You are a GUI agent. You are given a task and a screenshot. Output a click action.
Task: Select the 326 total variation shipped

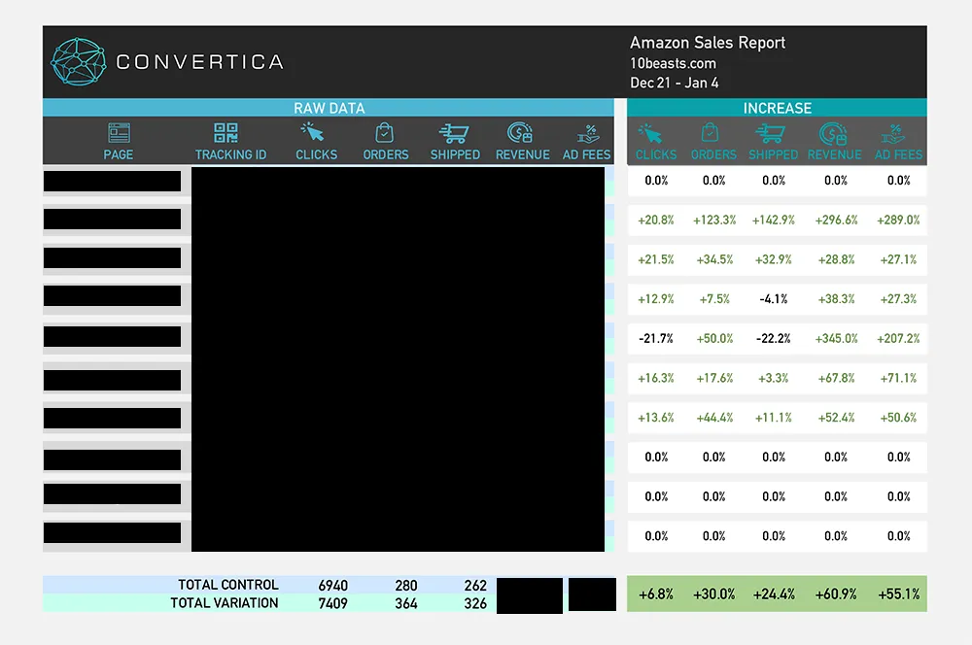click(x=475, y=603)
